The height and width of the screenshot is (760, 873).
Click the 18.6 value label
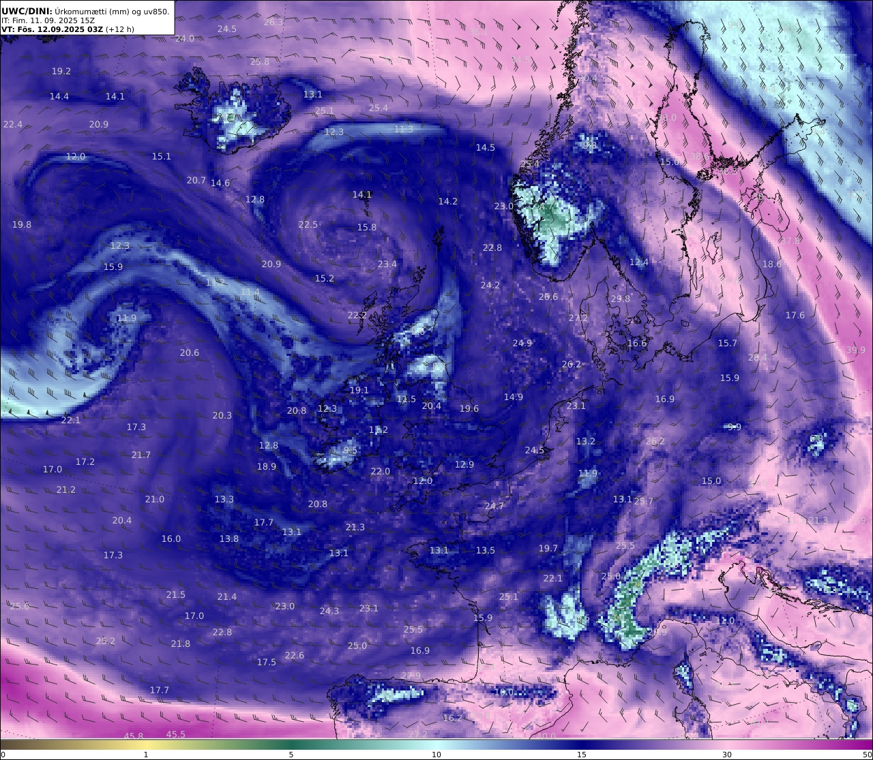click(x=772, y=264)
